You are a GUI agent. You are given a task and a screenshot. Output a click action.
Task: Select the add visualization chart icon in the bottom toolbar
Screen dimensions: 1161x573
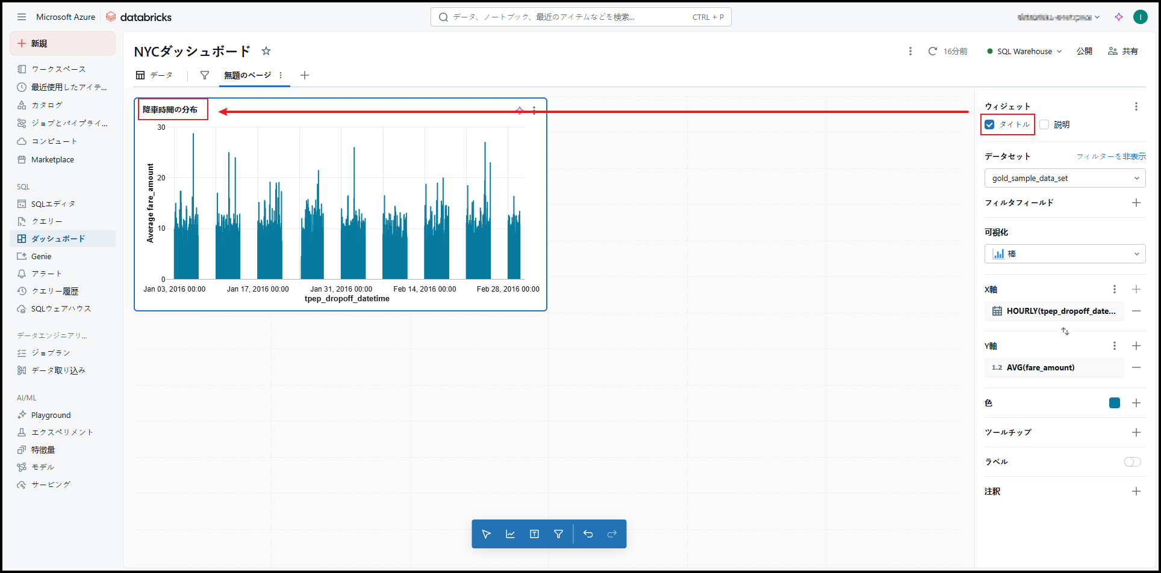tap(510, 534)
